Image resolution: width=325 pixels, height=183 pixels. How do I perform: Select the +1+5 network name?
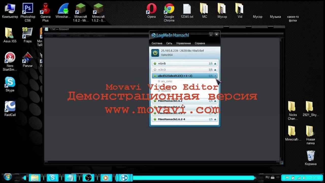click(x=162, y=64)
